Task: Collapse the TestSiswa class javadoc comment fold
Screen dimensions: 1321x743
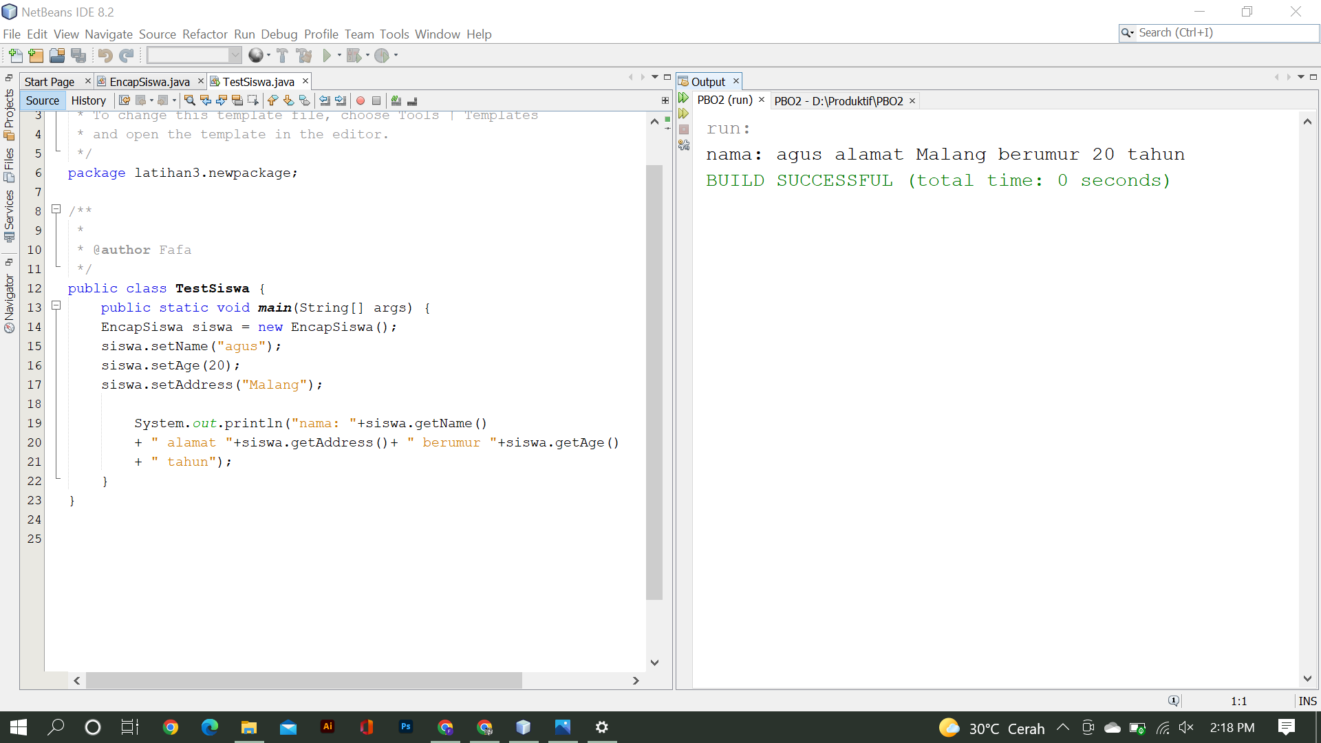Action: pyautogui.click(x=56, y=210)
